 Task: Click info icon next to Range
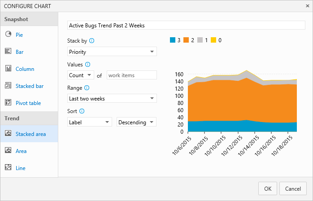tap(87, 87)
